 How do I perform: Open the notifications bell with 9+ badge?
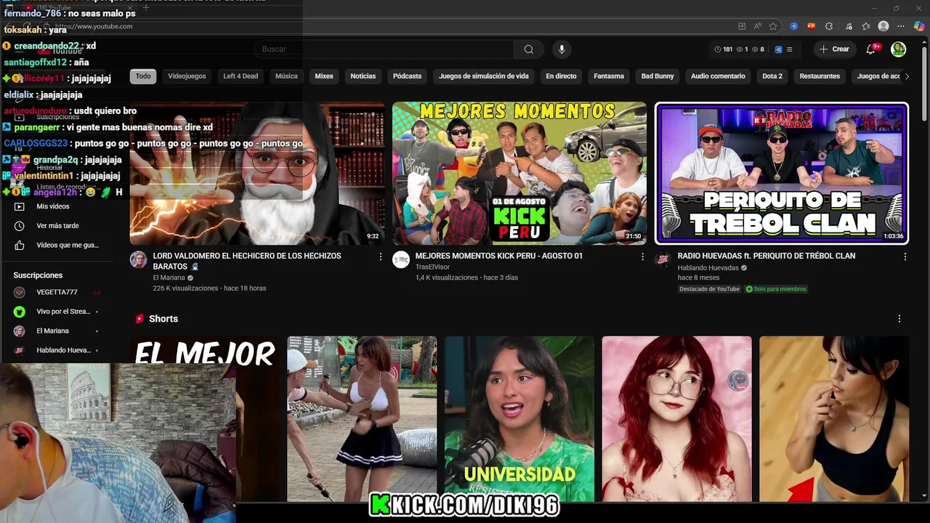(870, 49)
